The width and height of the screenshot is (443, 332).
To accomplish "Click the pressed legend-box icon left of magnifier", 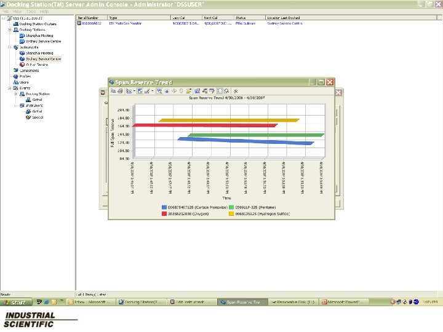I will 219,91.
